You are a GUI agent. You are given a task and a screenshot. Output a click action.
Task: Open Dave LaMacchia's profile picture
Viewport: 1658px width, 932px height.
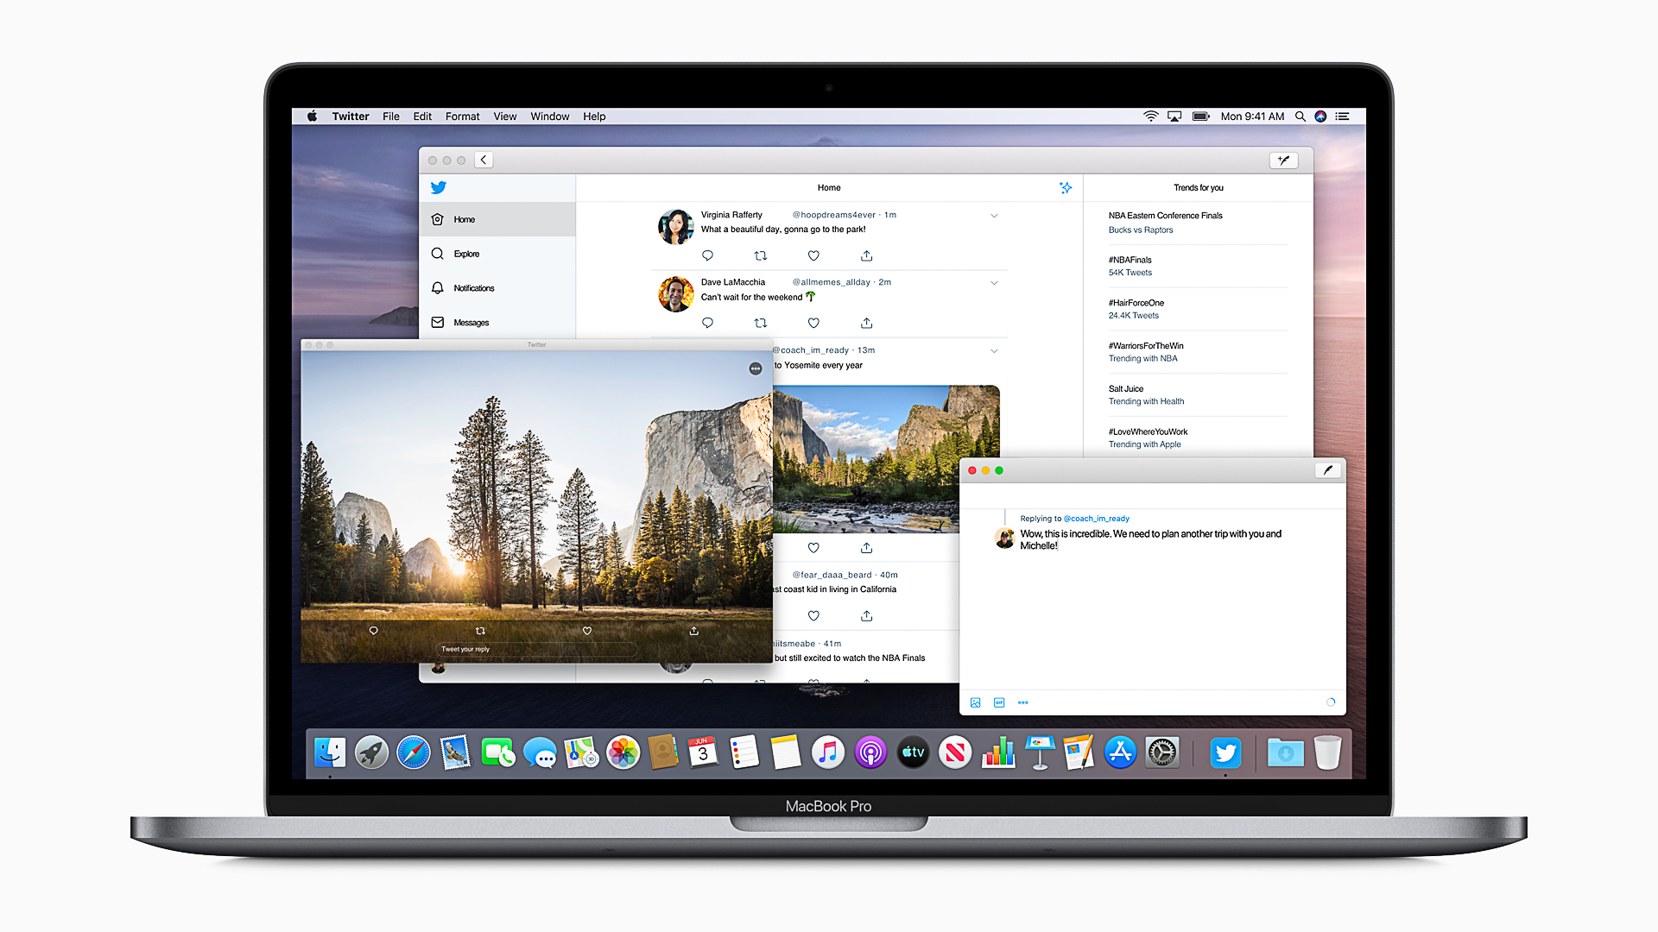point(676,294)
